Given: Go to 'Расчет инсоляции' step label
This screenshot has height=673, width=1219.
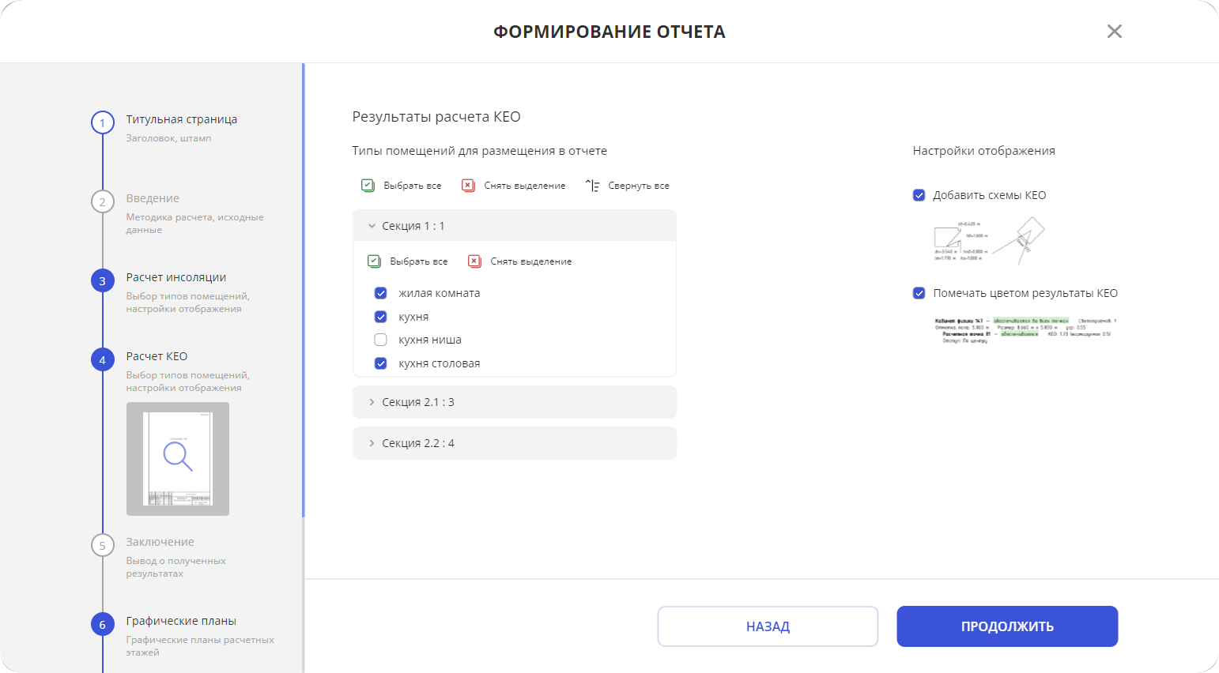Looking at the screenshot, I should [176, 277].
